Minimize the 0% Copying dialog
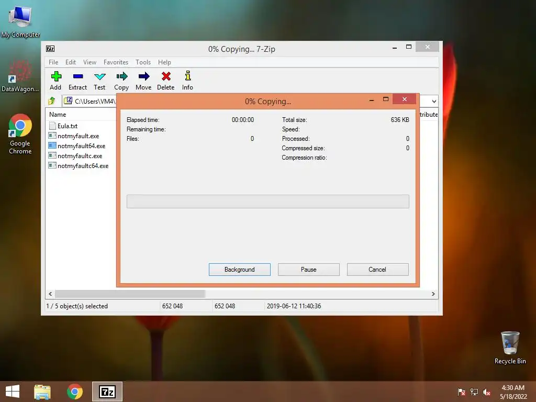 tap(372, 99)
